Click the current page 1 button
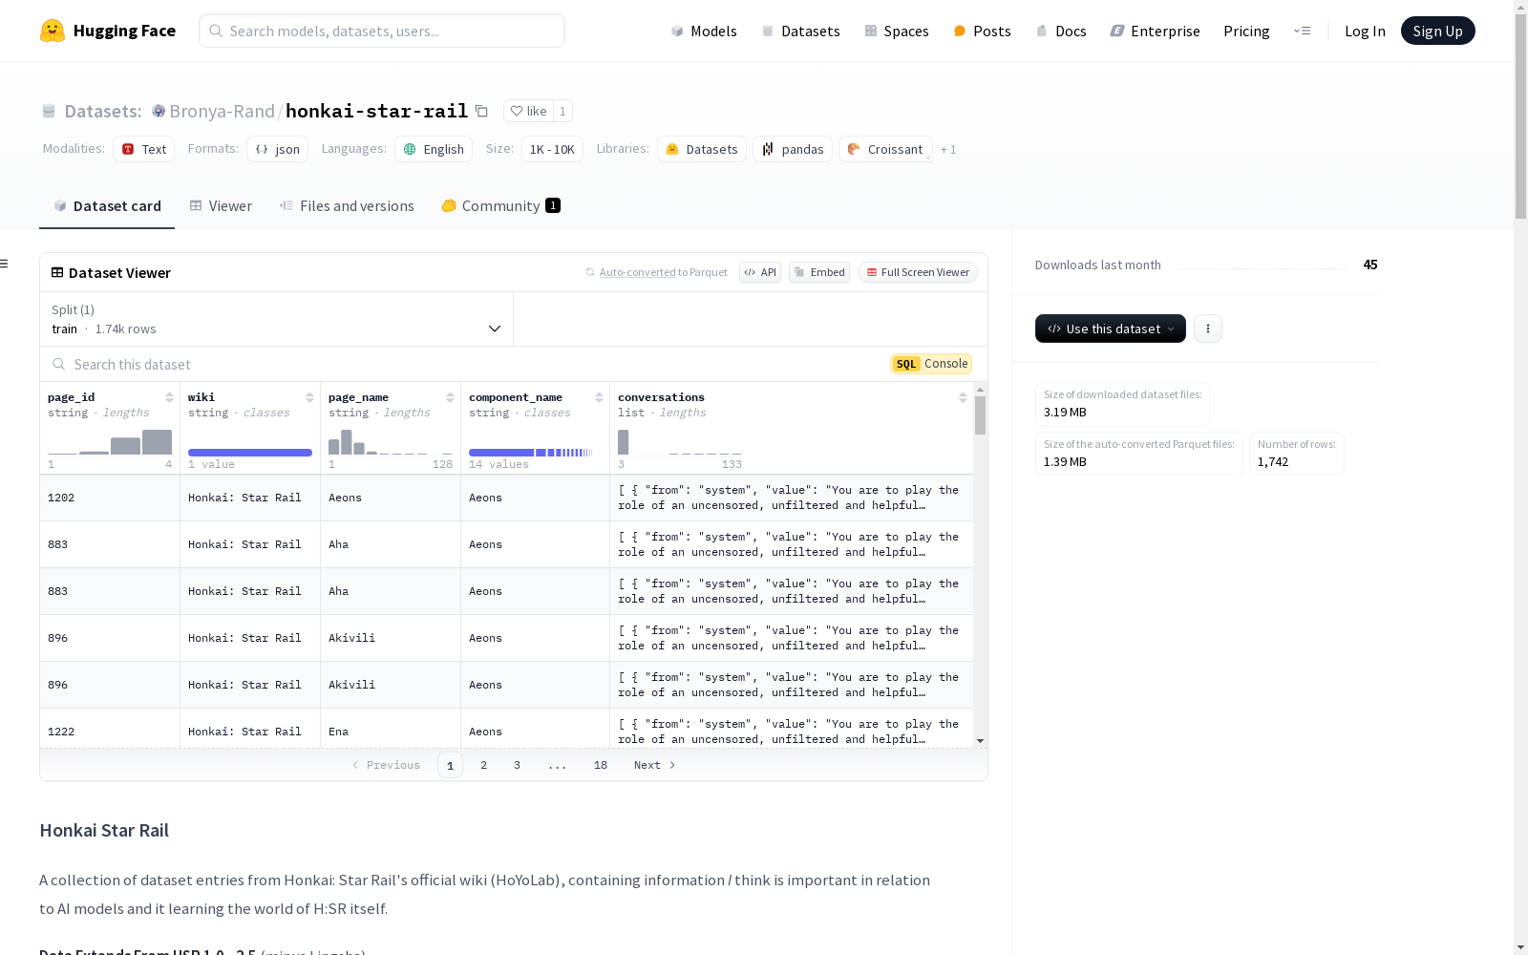The width and height of the screenshot is (1528, 955). 450,765
